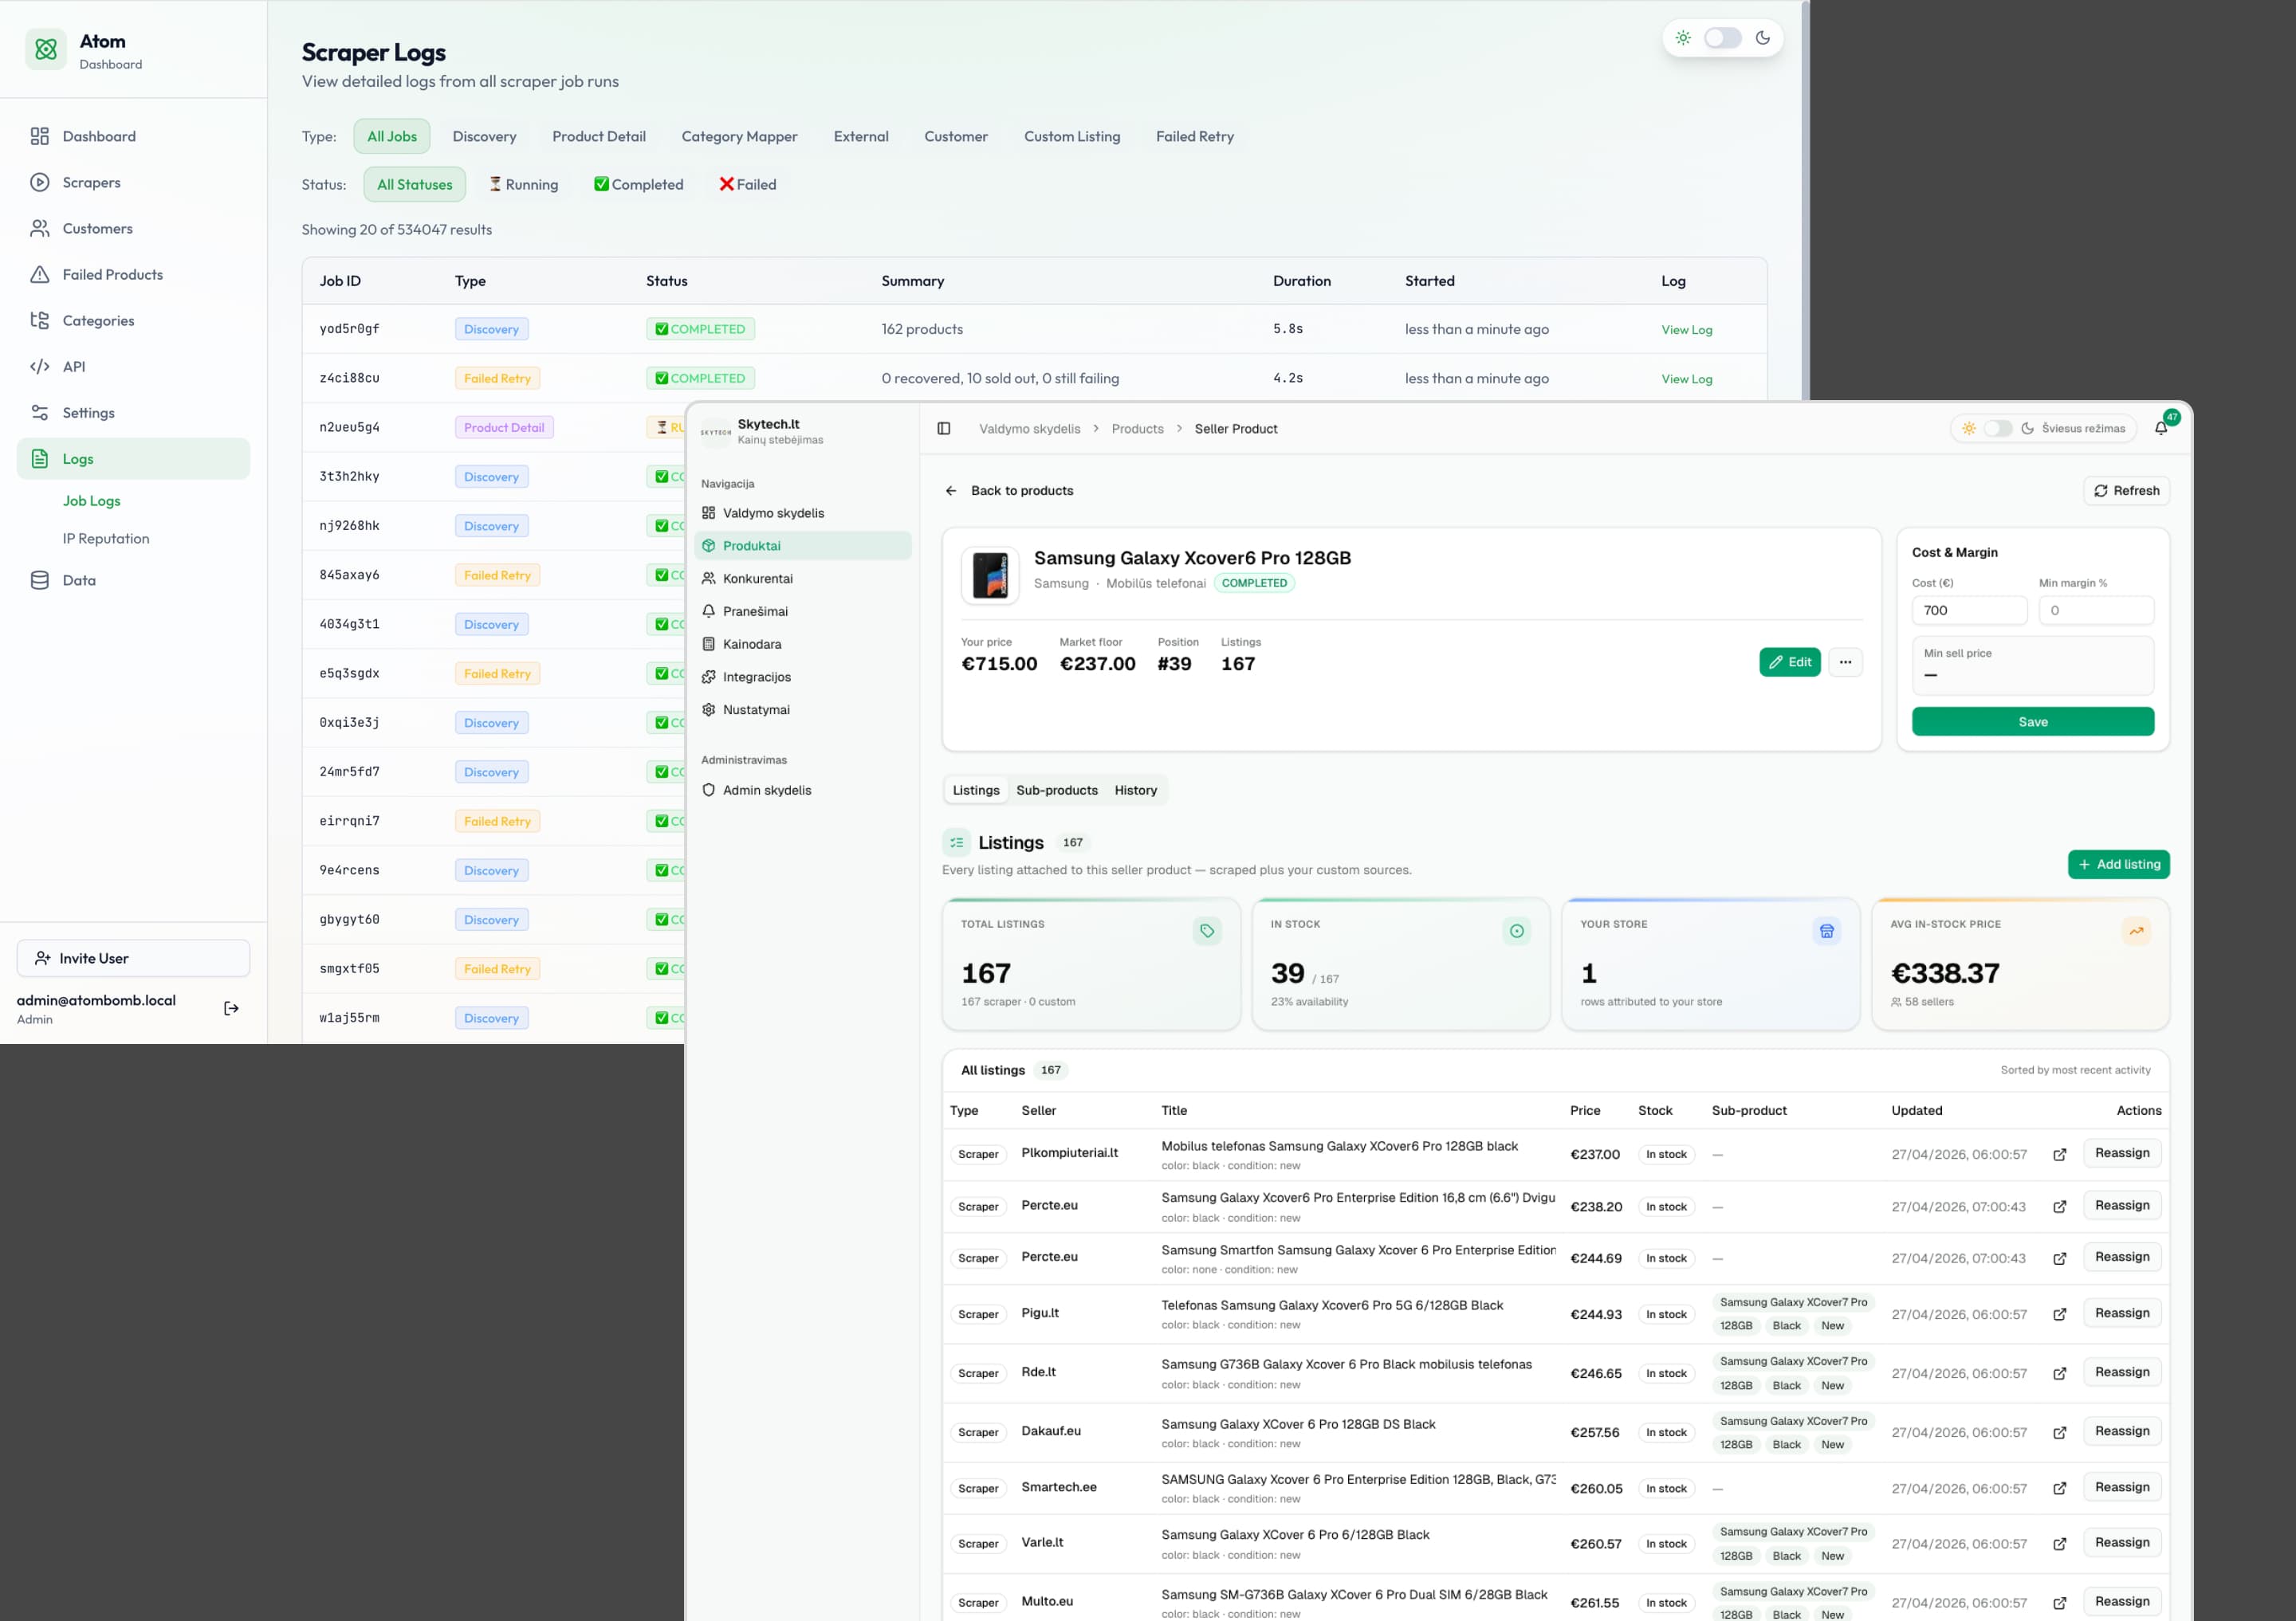Filter logs by Discovery type
Screen dimensions: 2296x1621
484,136
